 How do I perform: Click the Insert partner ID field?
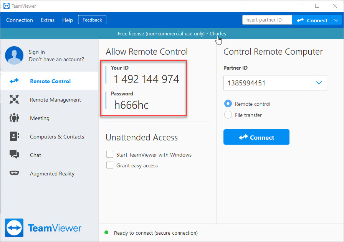pos(267,20)
